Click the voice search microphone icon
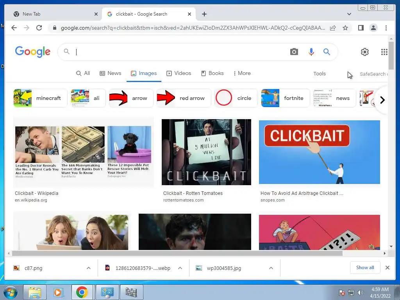Image resolution: width=400 pixels, height=300 pixels. coord(311,52)
